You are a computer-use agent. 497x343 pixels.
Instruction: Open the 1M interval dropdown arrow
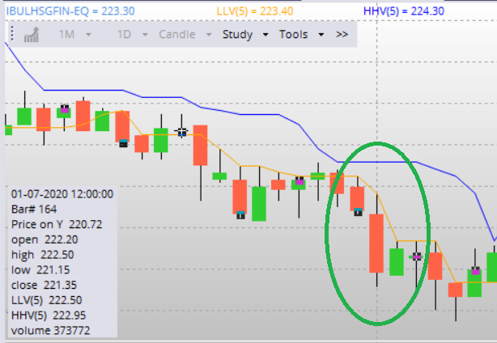[88, 35]
